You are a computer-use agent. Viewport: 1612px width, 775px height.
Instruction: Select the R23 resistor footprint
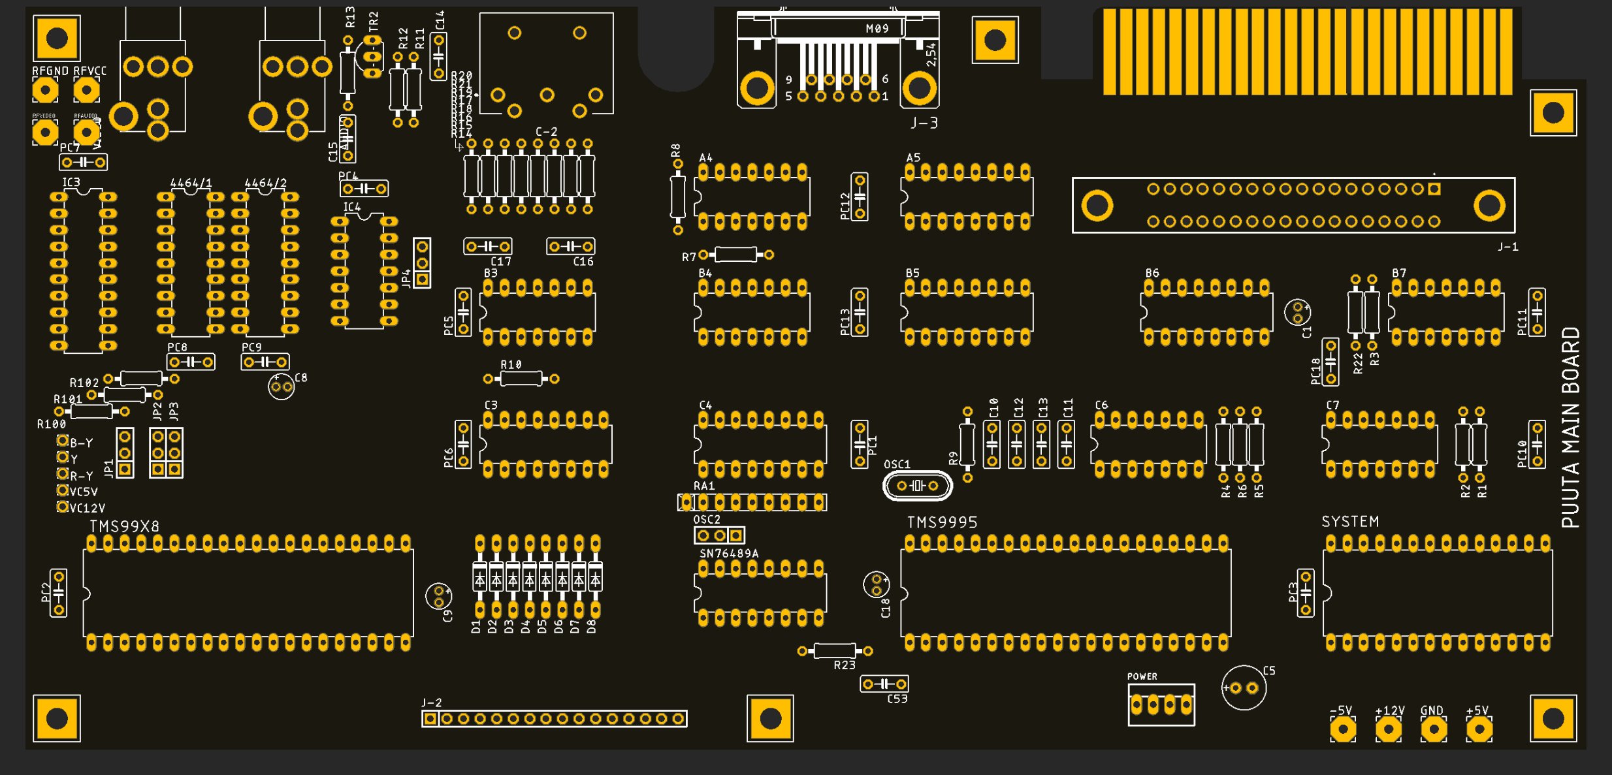pos(835,651)
